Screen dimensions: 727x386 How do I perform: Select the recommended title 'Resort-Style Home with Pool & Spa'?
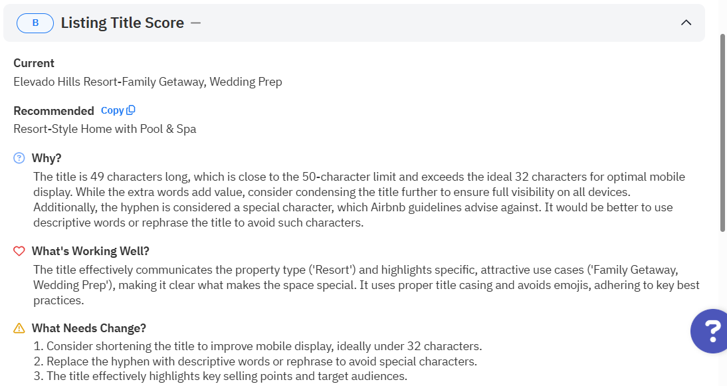click(105, 129)
